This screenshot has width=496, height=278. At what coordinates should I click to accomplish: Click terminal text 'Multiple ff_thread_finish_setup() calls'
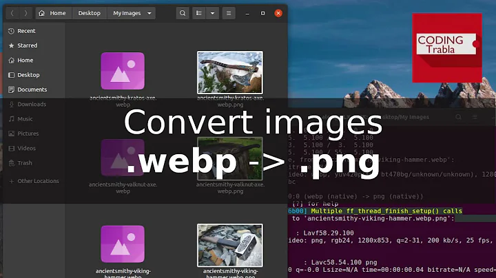(x=386, y=211)
